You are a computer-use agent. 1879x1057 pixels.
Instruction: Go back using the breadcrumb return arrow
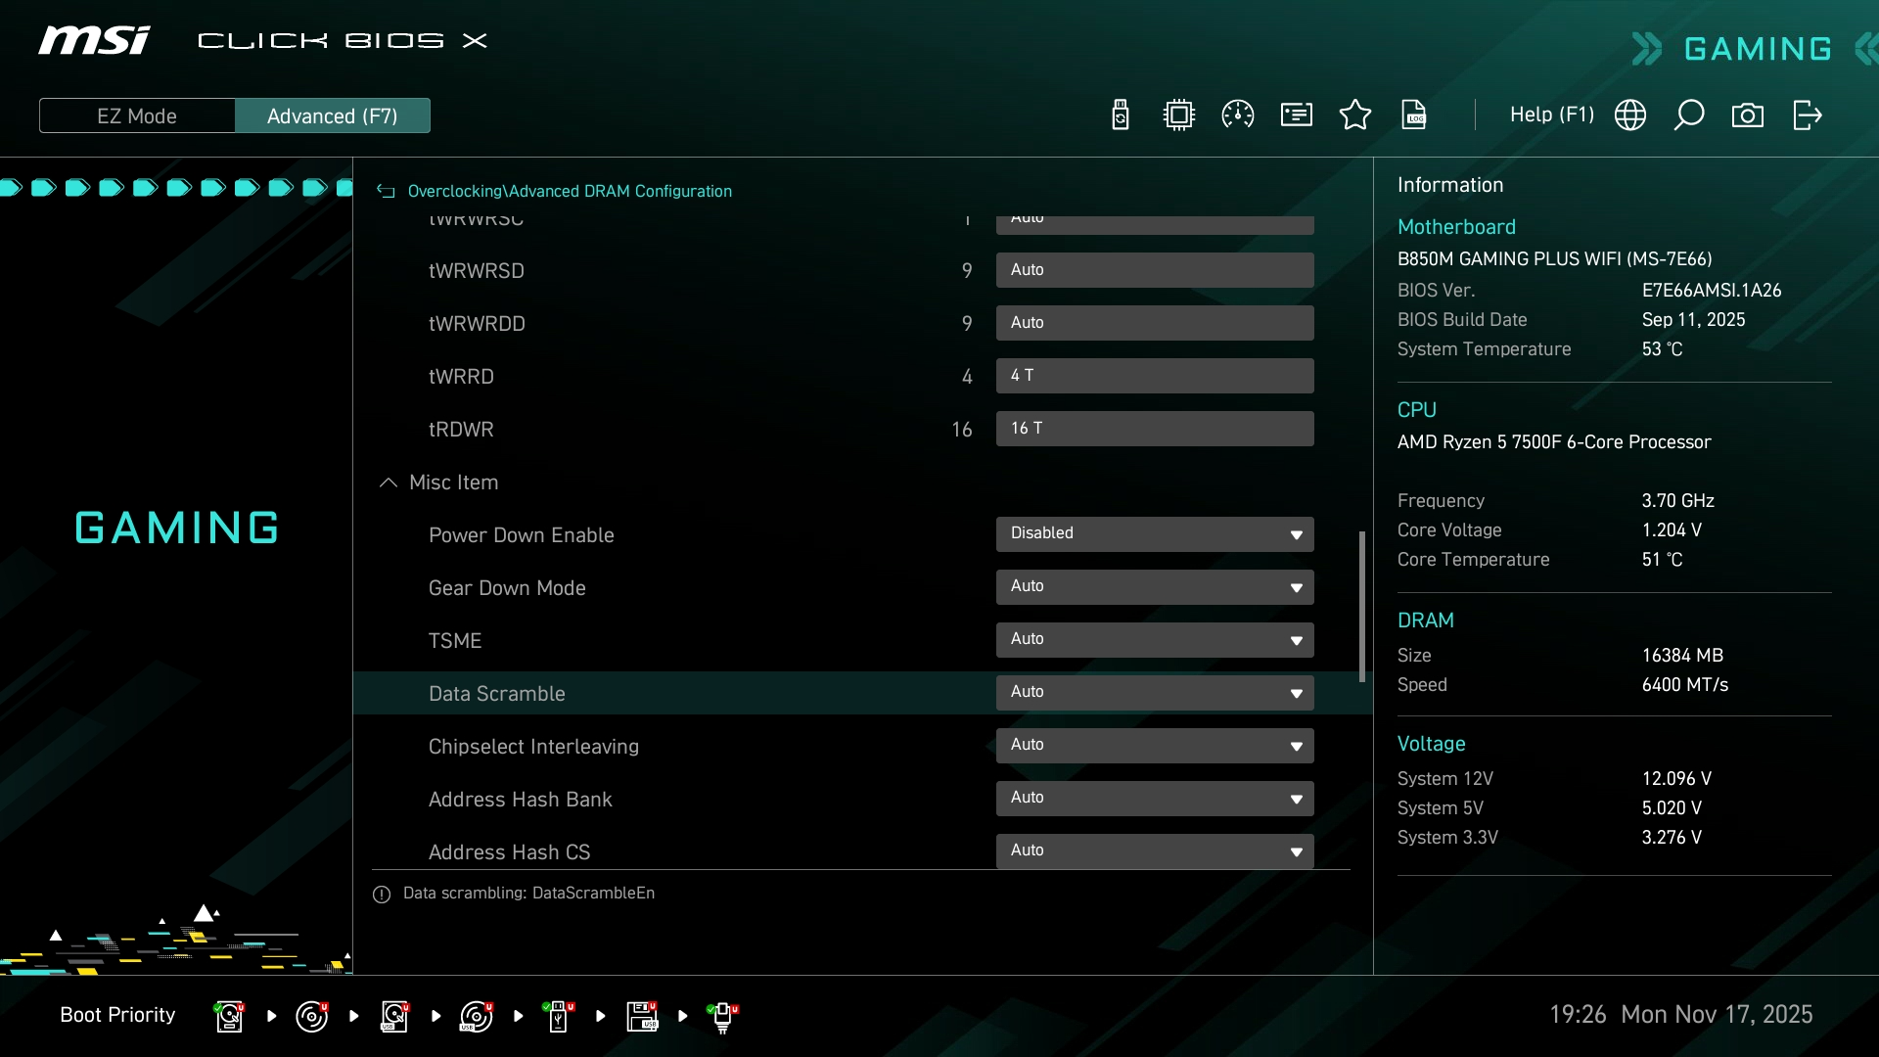(x=386, y=192)
